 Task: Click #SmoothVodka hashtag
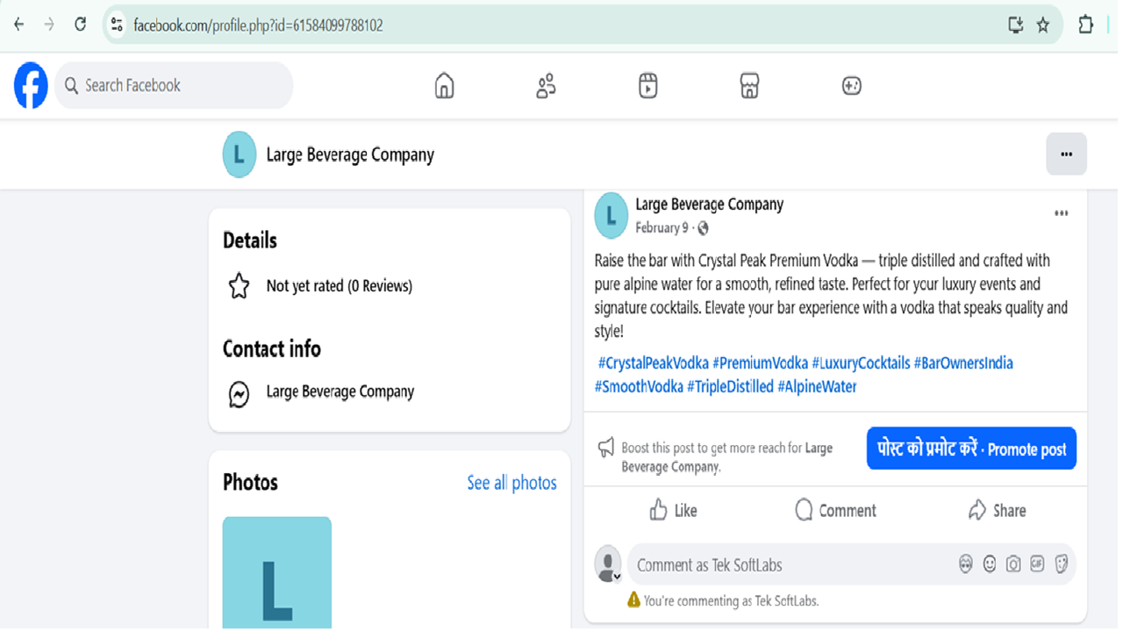coord(639,386)
